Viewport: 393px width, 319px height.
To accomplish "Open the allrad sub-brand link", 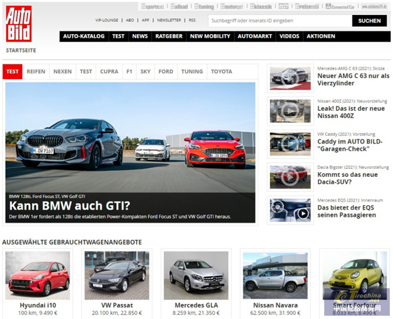I will click(179, 7).
